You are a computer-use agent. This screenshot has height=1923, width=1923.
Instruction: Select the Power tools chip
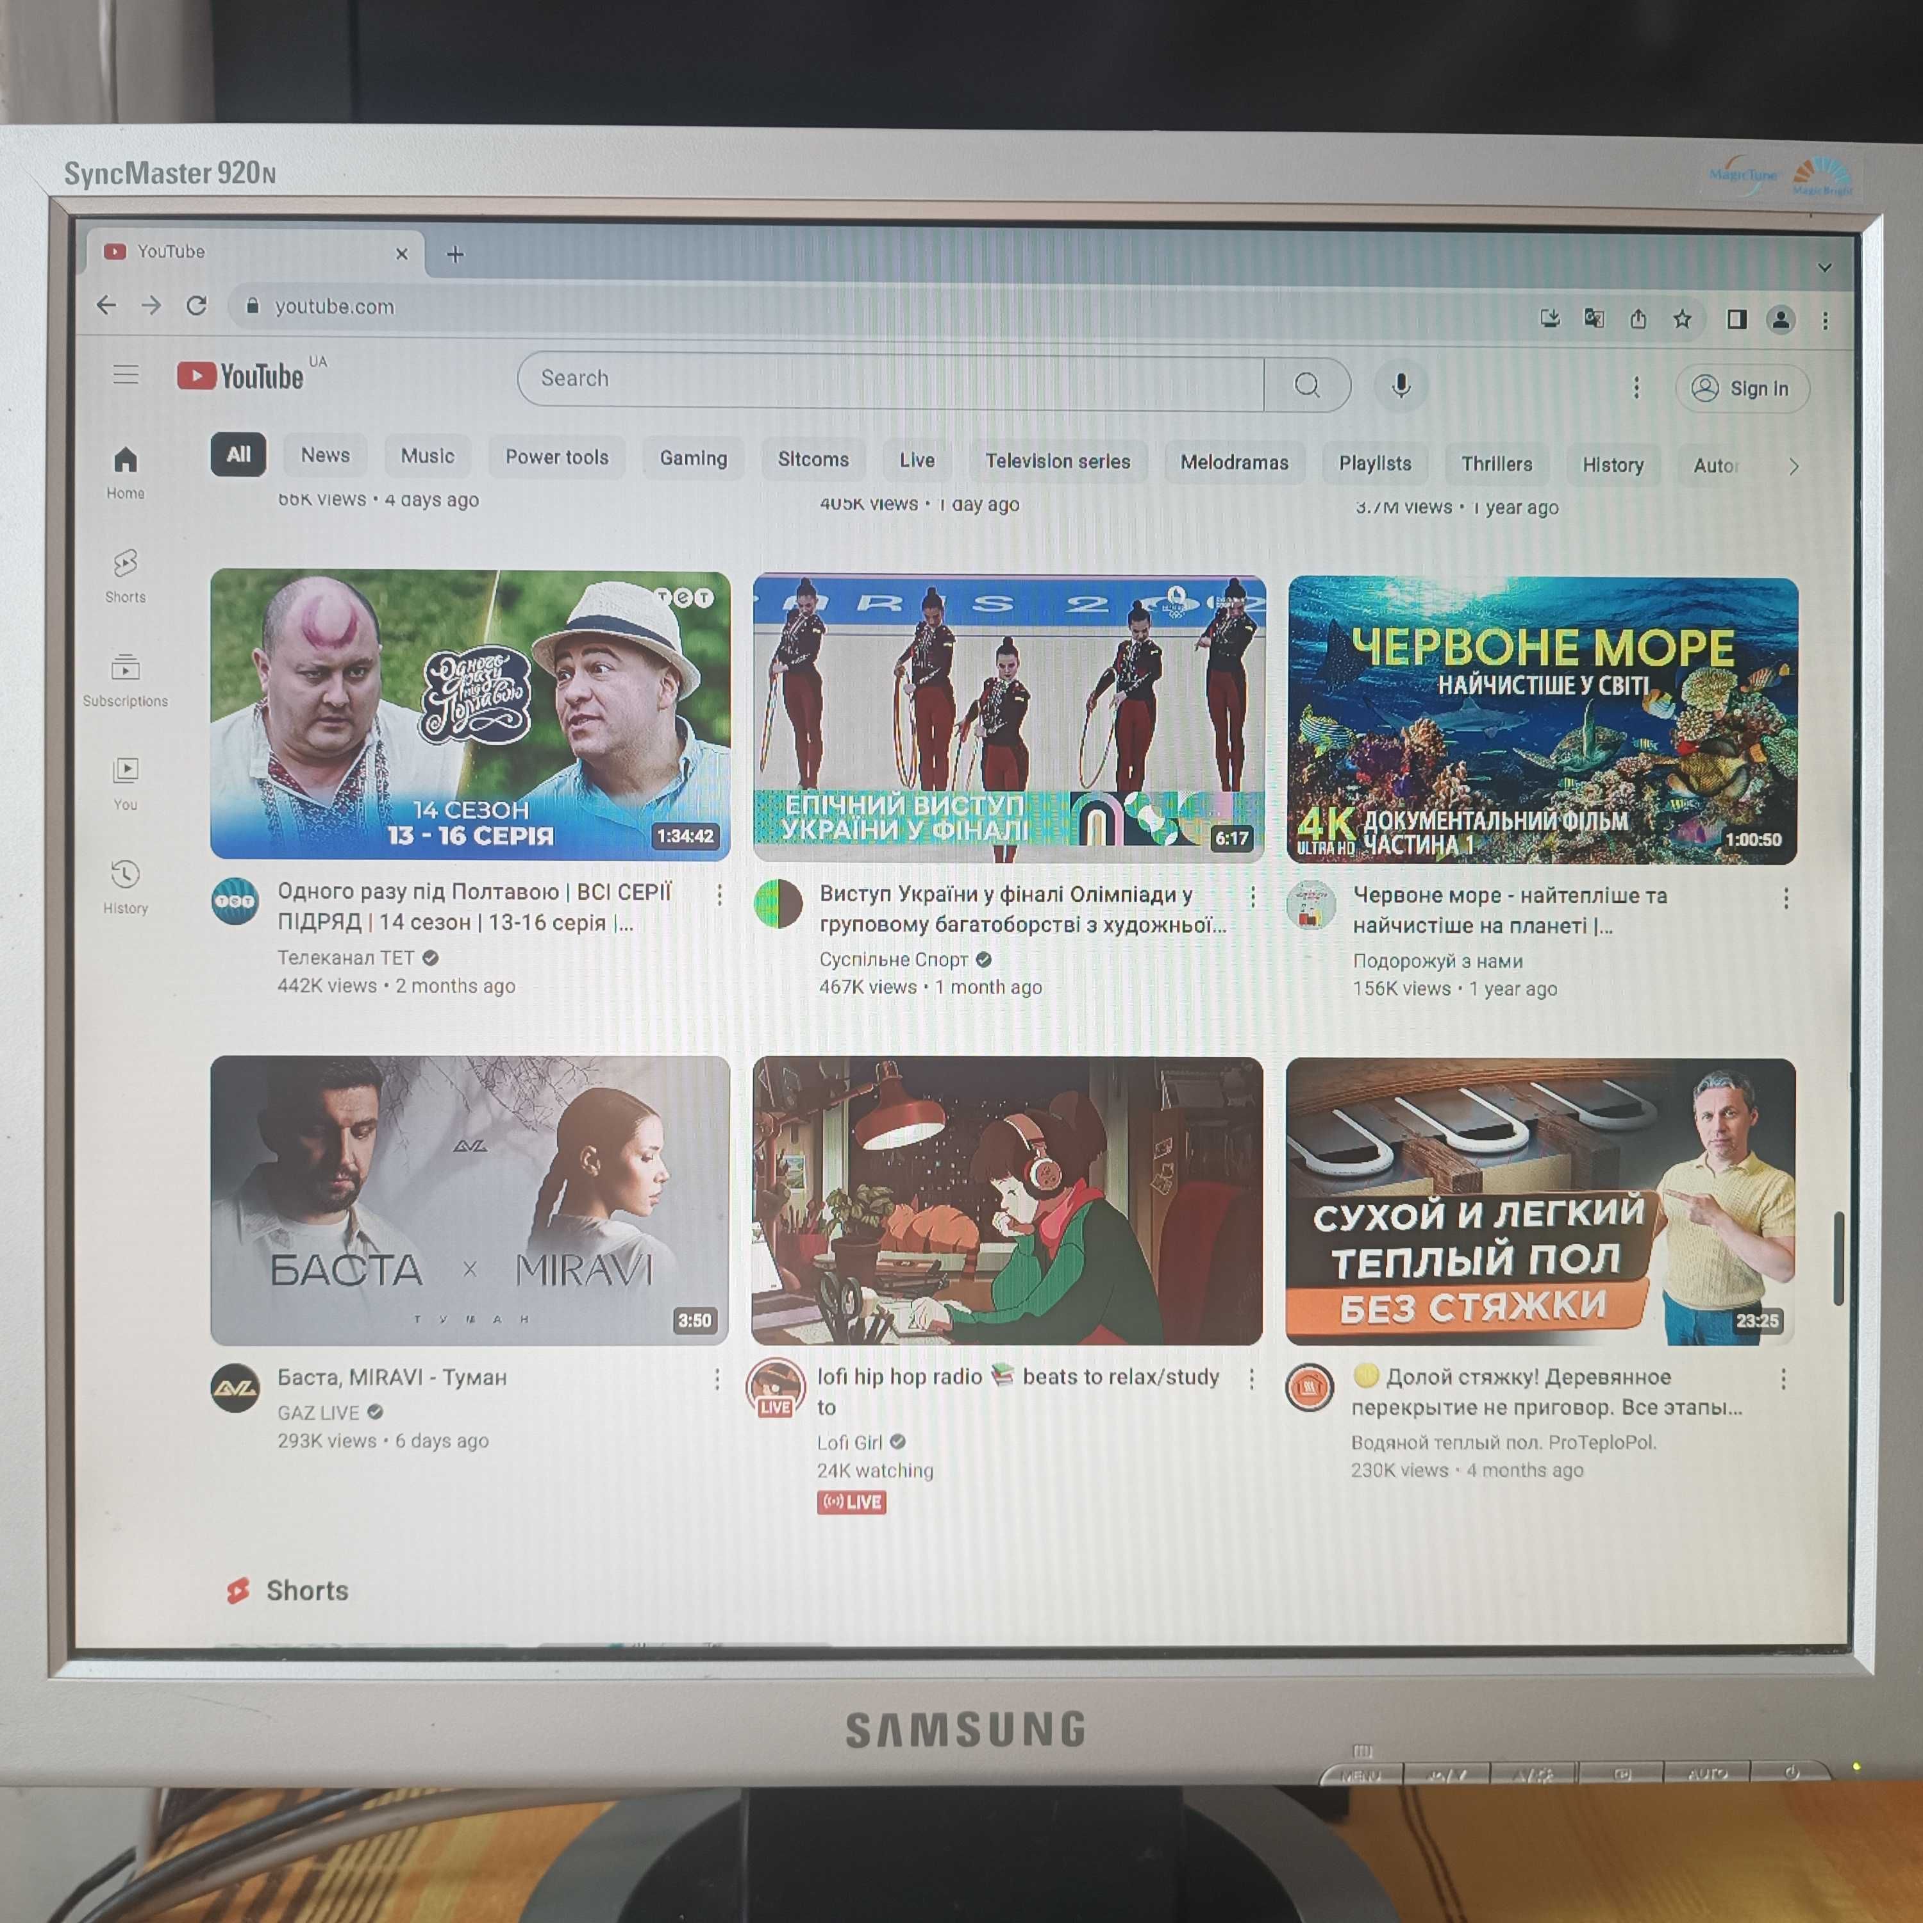(x=556, y=457)
